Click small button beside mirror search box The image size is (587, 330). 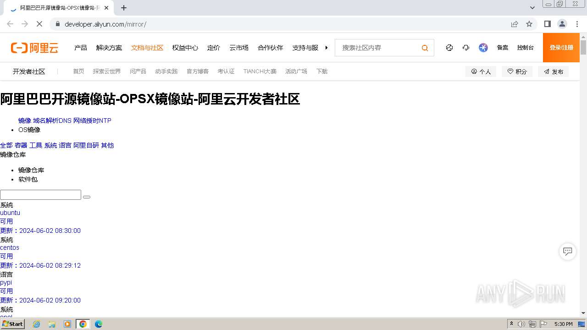coord(87,197)
